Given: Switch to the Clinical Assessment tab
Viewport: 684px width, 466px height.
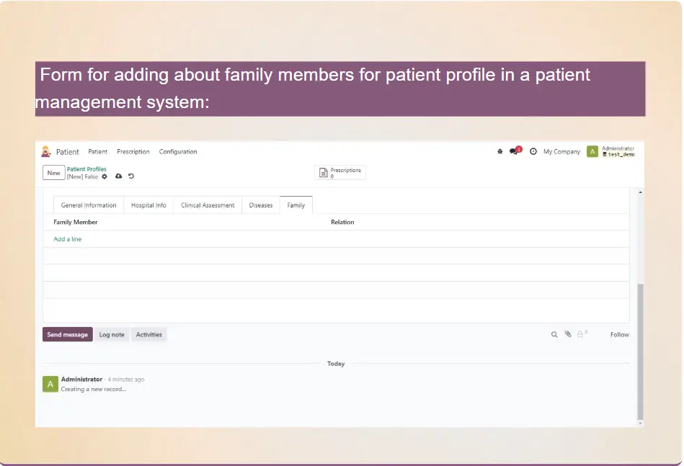Looking at the screenshot, I should click(208, 205).
